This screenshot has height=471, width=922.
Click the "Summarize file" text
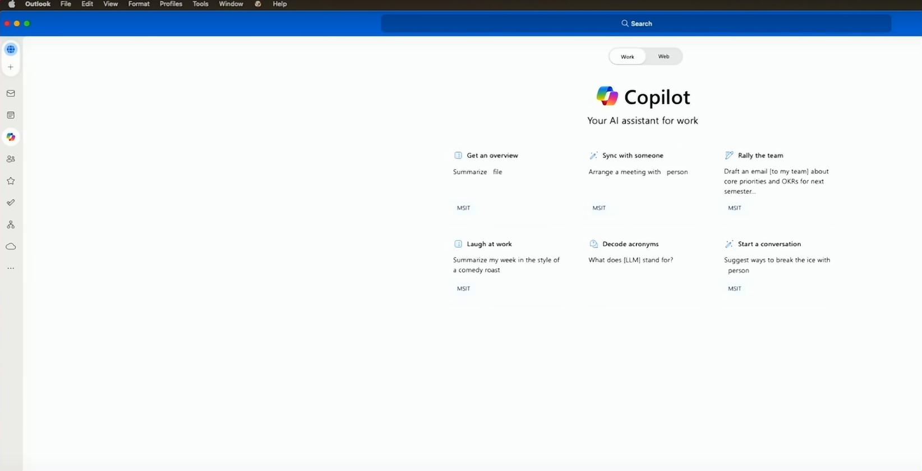[478, 172]
